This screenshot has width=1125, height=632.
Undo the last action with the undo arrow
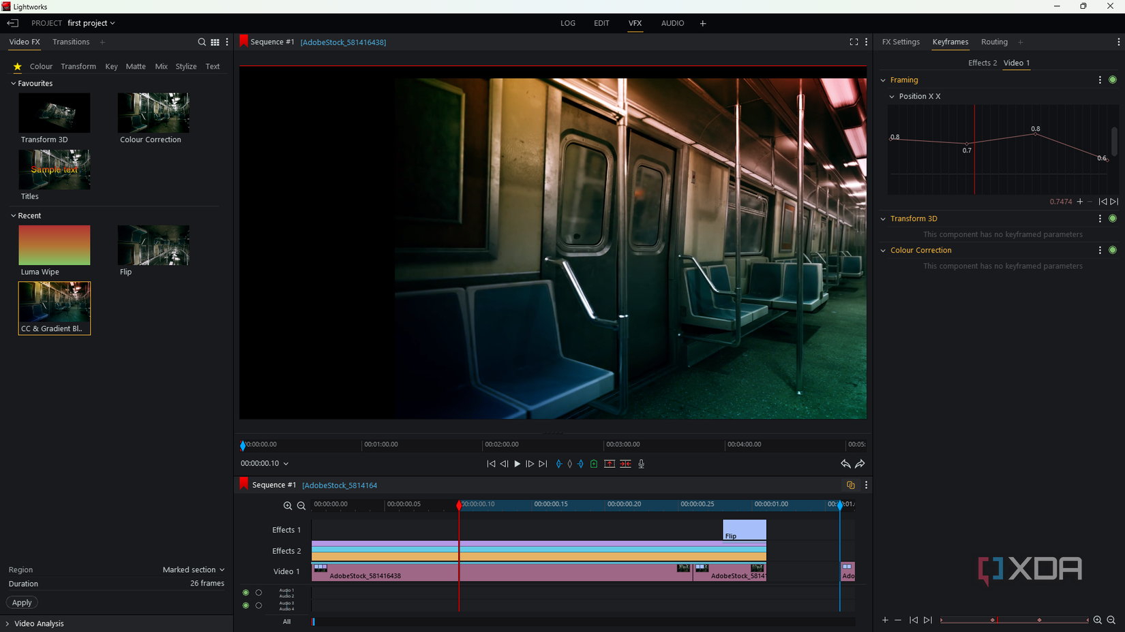(845, 464)
